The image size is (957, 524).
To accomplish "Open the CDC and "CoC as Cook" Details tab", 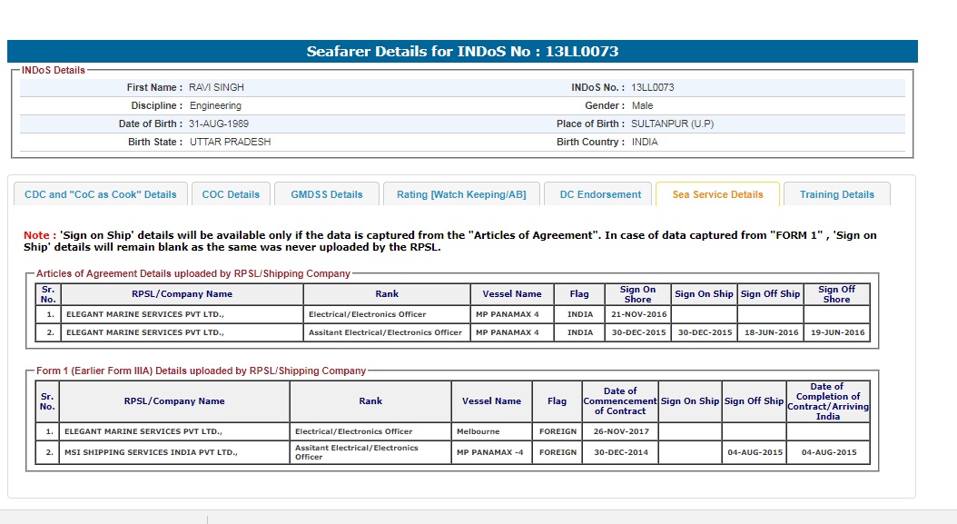I will tap(101, 194).
